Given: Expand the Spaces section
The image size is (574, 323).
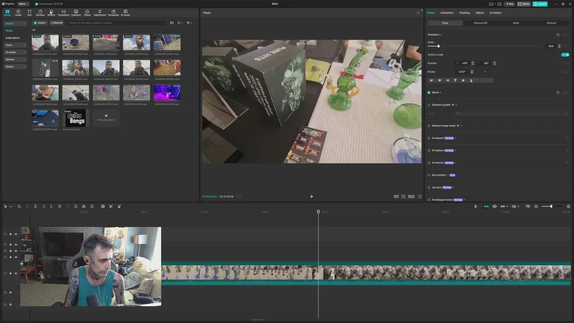Looking at the screenshot, I should (15, 59).
